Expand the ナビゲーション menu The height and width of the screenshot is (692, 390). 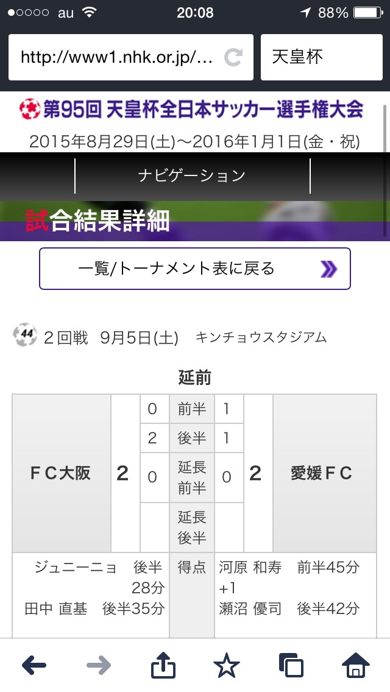(x=192, y=176)
